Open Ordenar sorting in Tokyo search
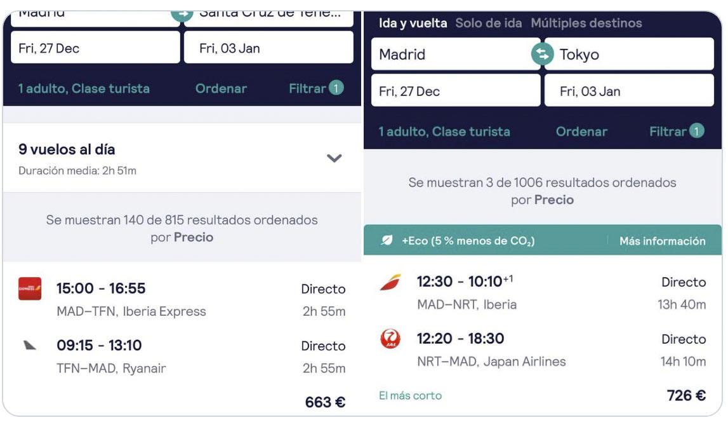The height and width of the screenshot is (427, 728). click(581, 132)
